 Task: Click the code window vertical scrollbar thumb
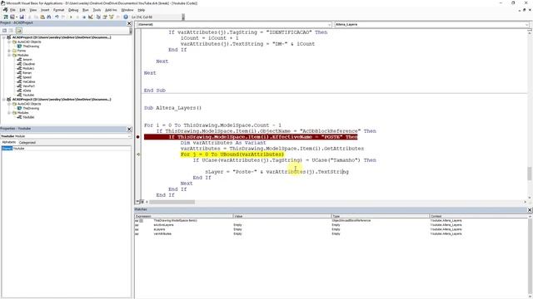[530, 174]
